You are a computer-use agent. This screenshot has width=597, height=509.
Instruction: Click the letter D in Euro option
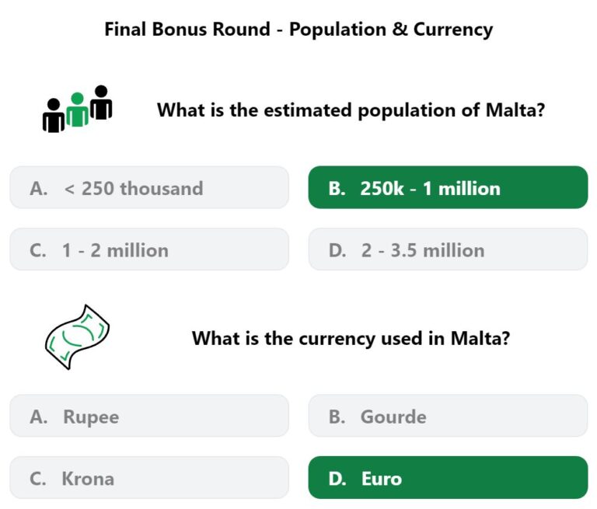pos(337,479)
